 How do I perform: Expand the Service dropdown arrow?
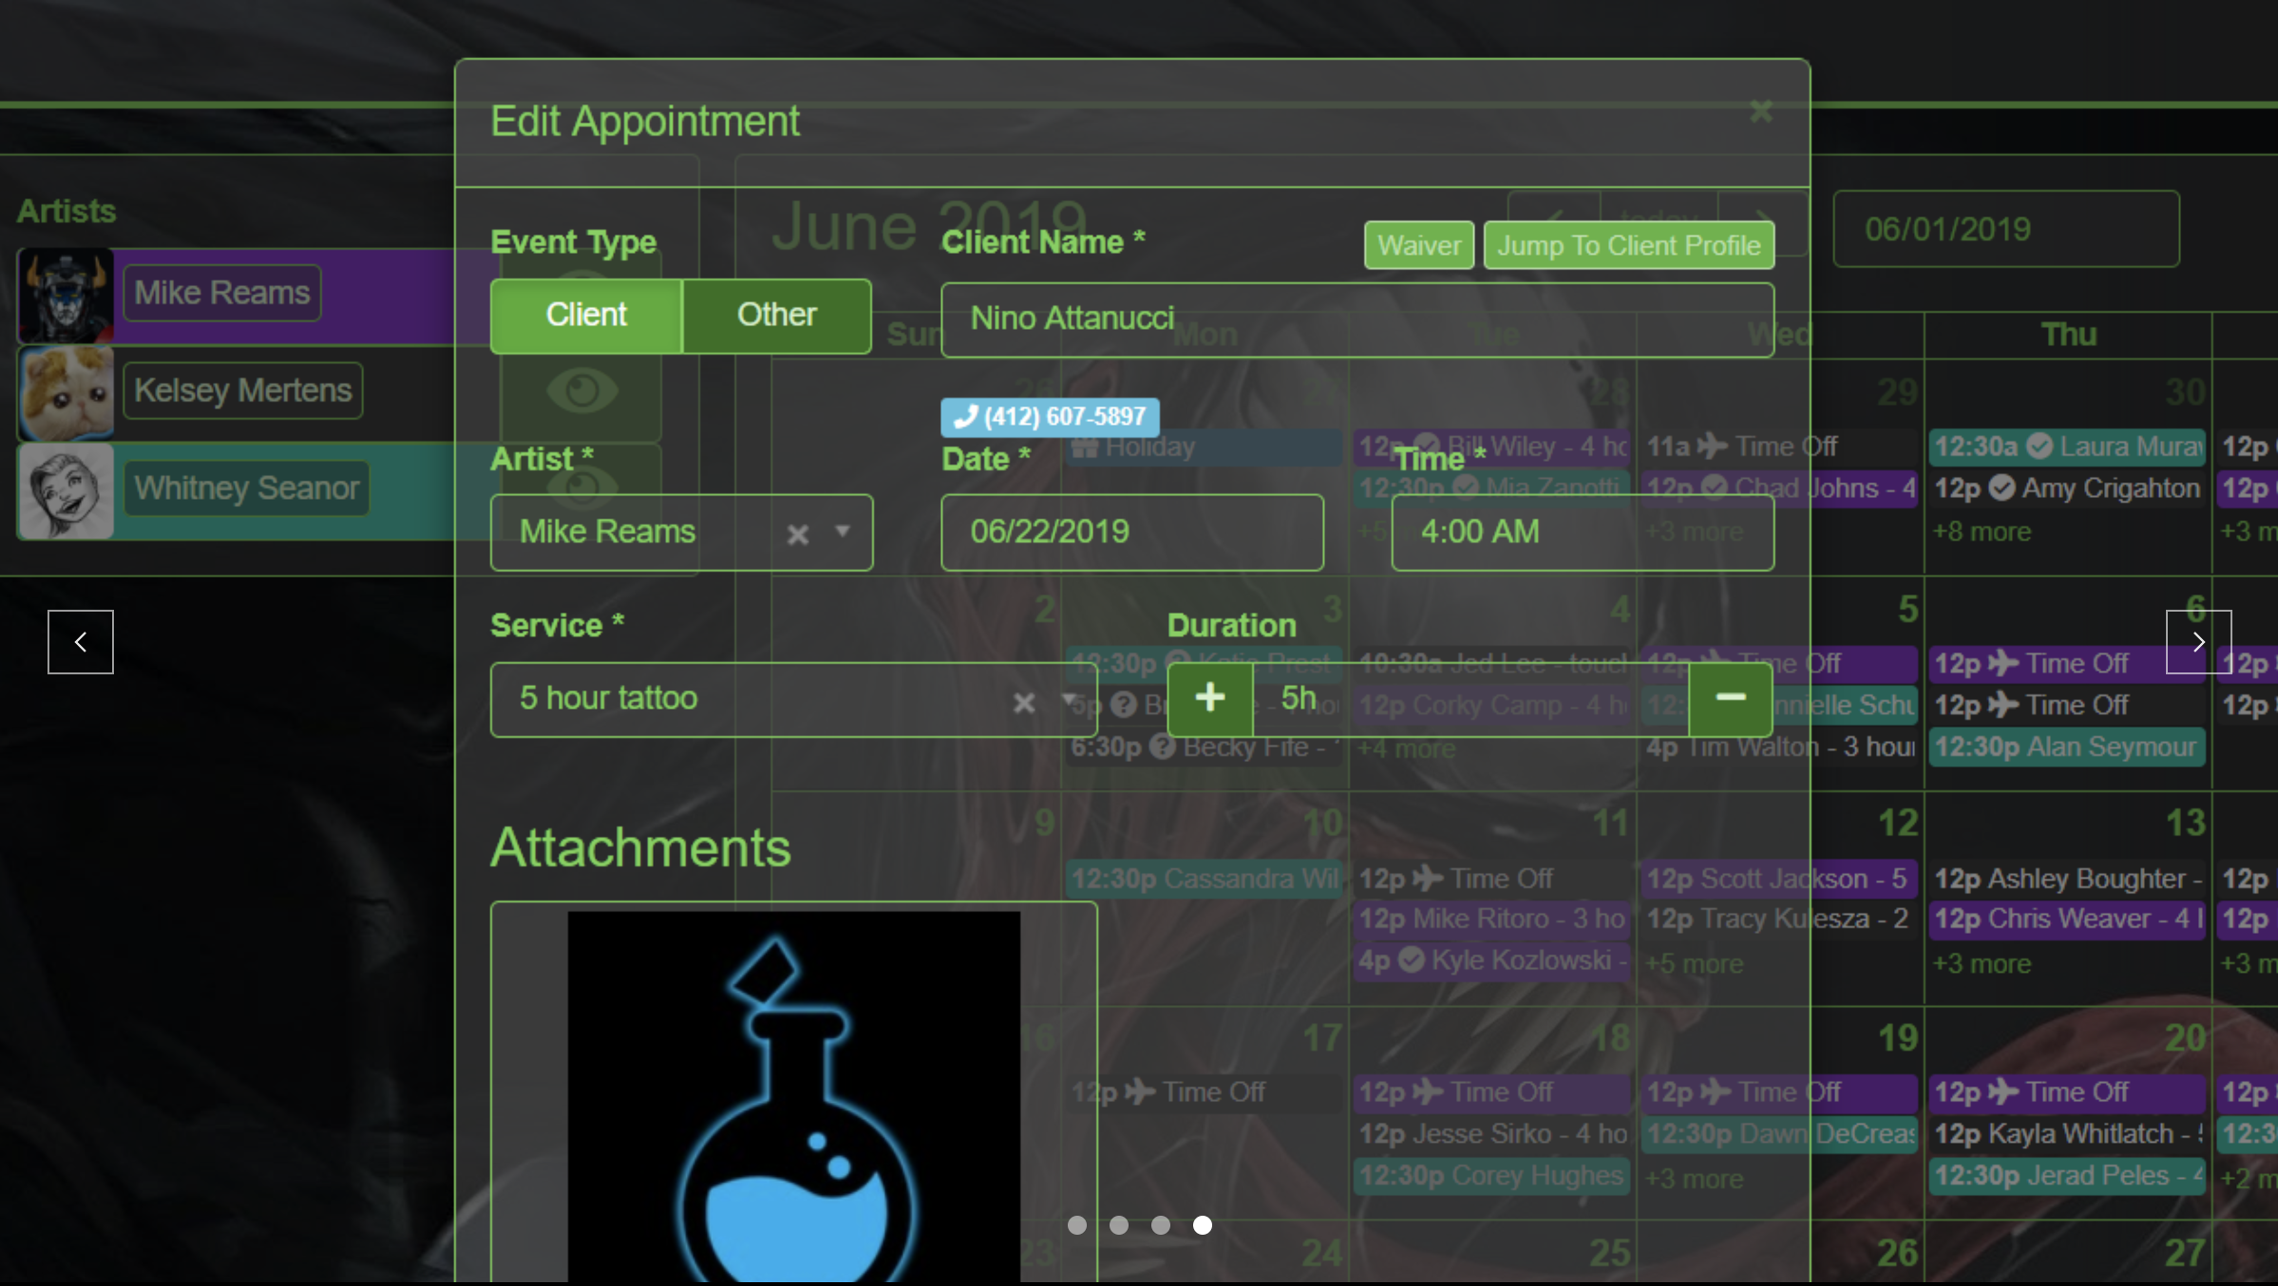1068,700
